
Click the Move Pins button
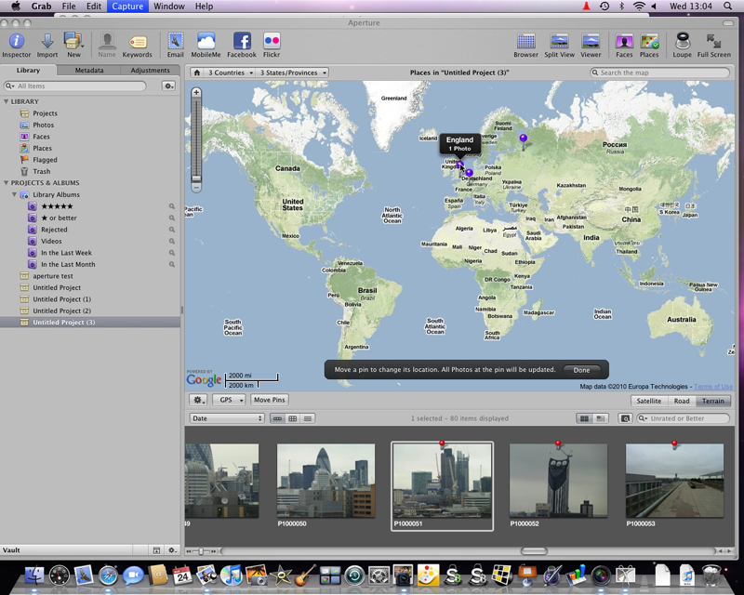pos(269,400)
